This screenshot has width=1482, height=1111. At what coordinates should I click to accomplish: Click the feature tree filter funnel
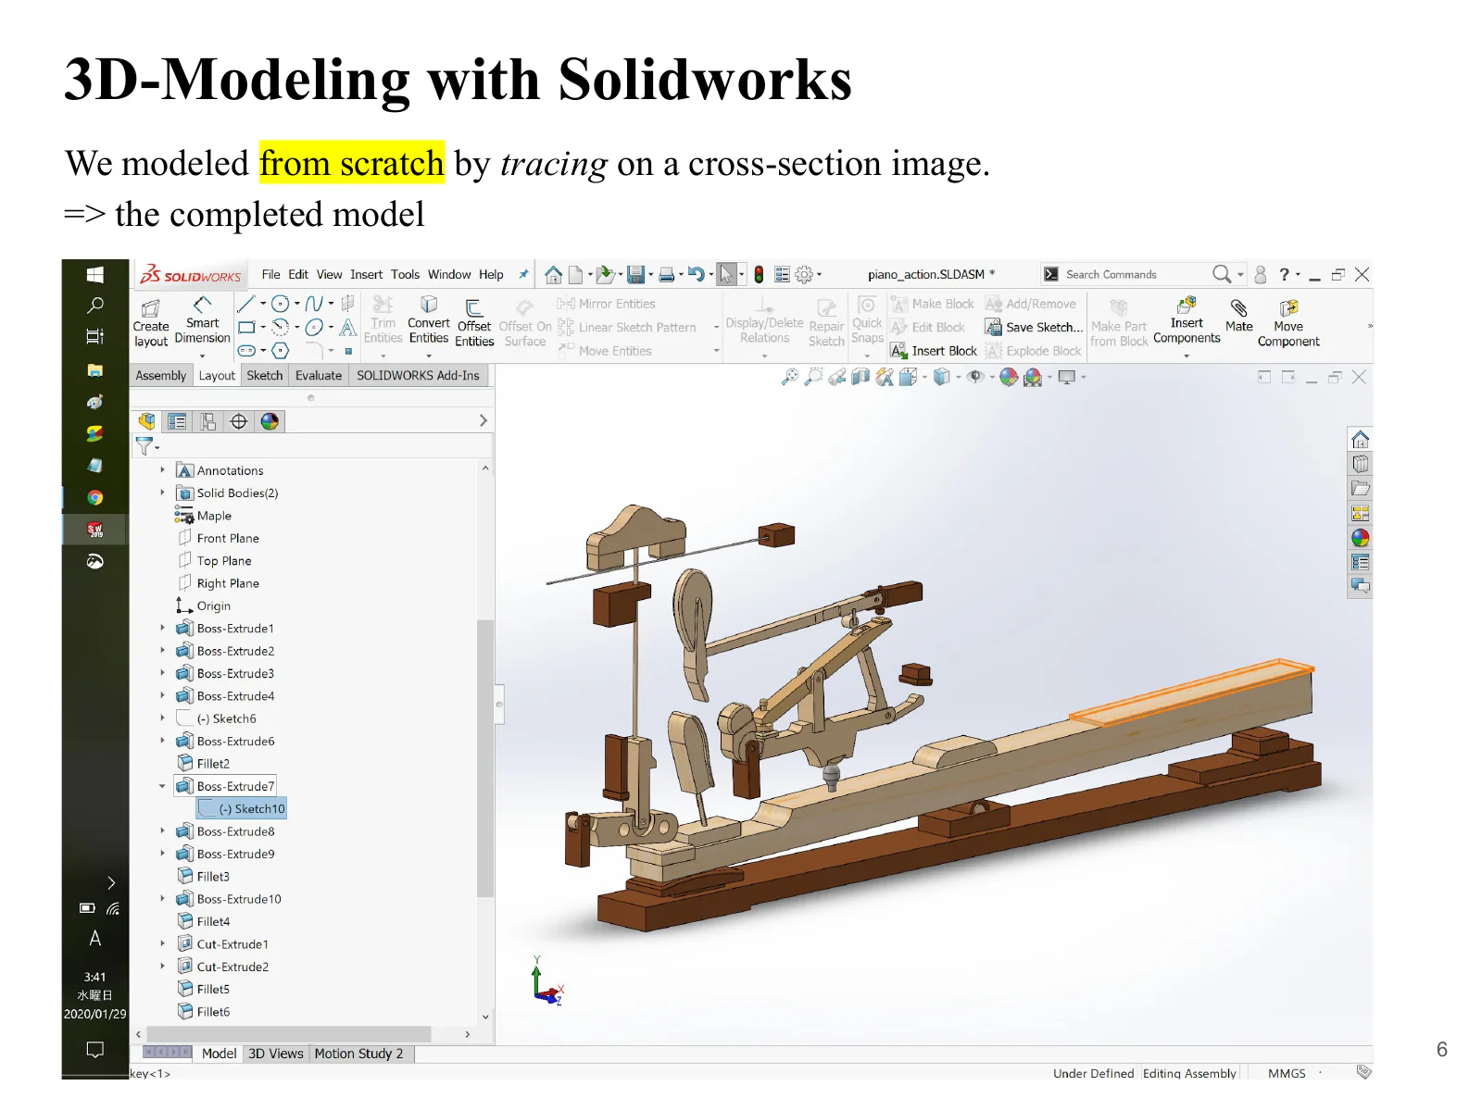[x=144, y=446]
